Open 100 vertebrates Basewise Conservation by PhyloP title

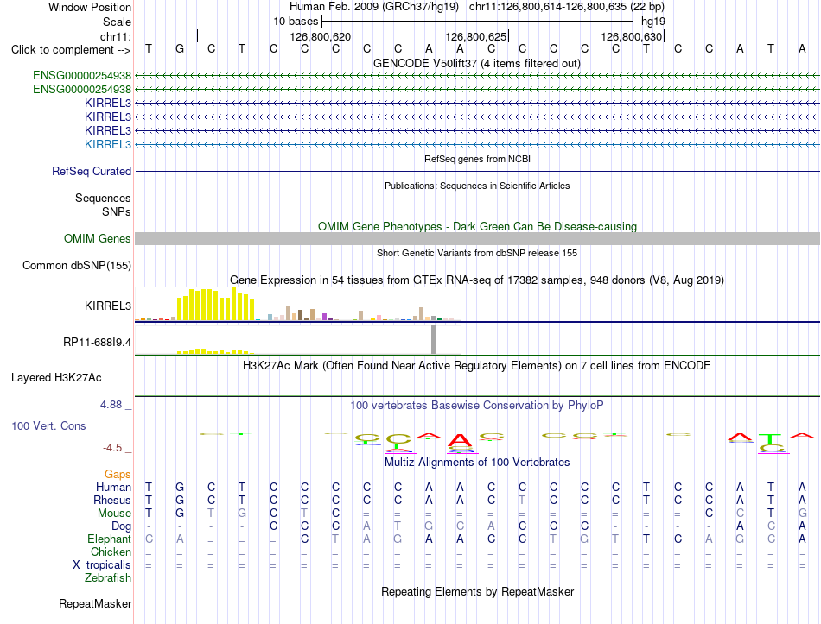pos(477,405)
